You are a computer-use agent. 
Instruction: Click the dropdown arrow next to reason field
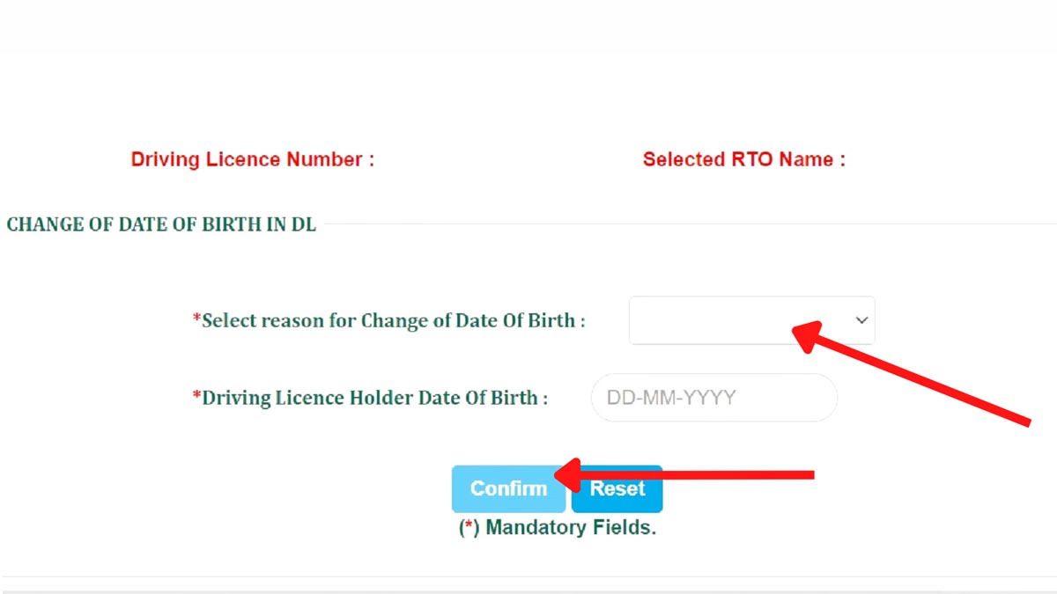click(861, 320)
